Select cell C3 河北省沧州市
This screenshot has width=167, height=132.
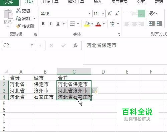[x=74, y=91]
